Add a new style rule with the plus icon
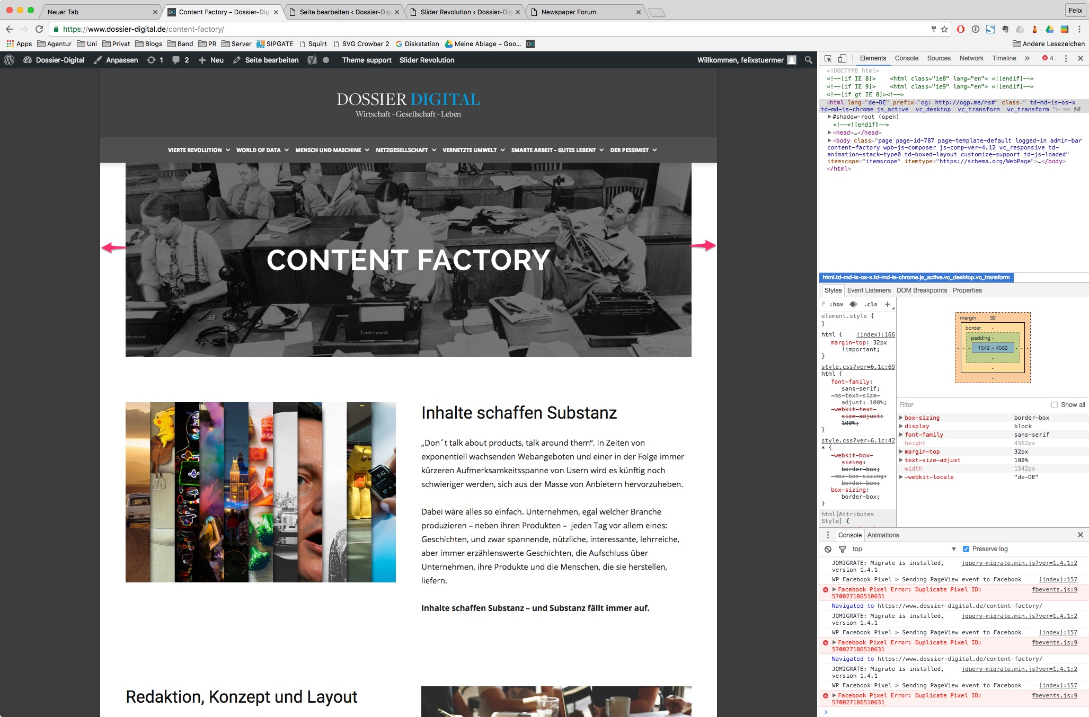 [888, 304]
